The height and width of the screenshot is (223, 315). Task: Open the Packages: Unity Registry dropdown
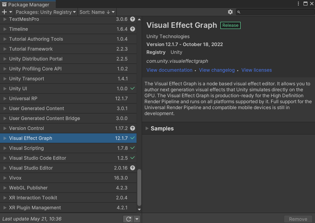coord(46,12)
